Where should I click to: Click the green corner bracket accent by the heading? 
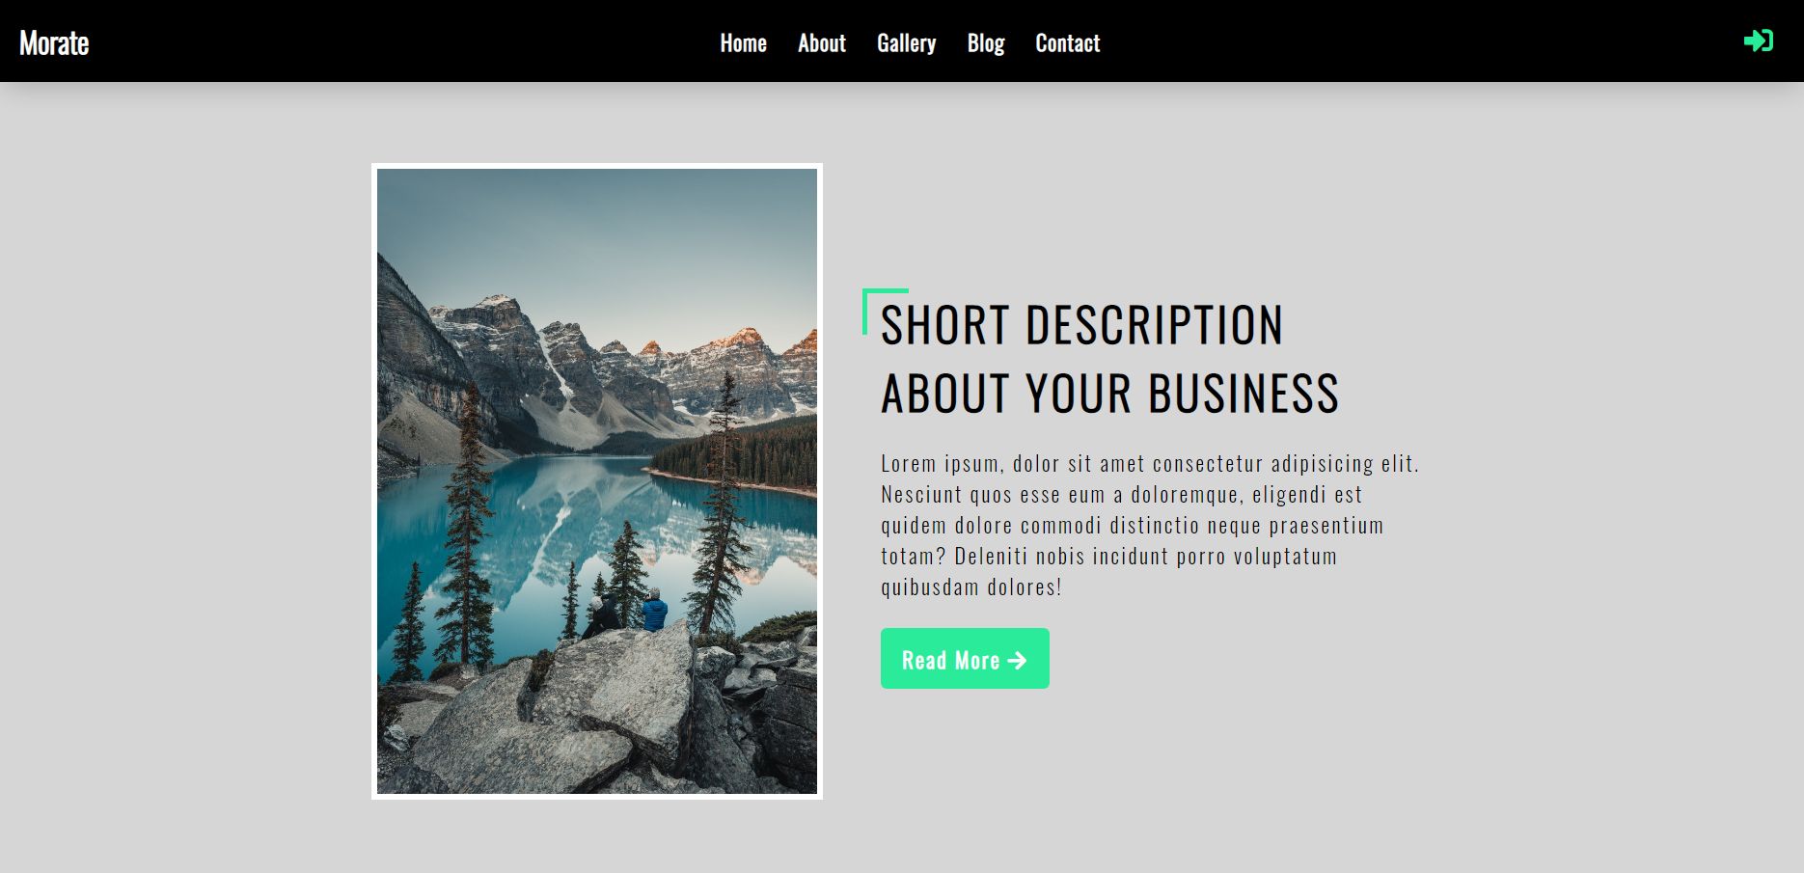pyautogui.click(x=885, y=311)
